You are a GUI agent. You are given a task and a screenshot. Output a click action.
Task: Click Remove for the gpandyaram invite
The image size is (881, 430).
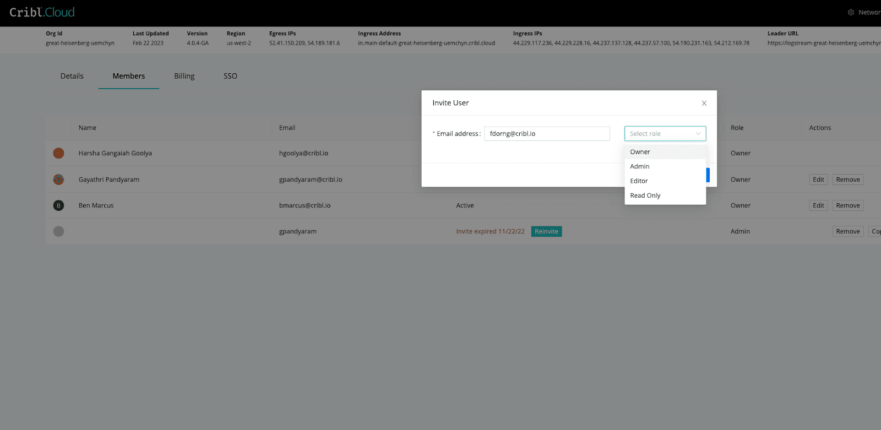point(847,231)
